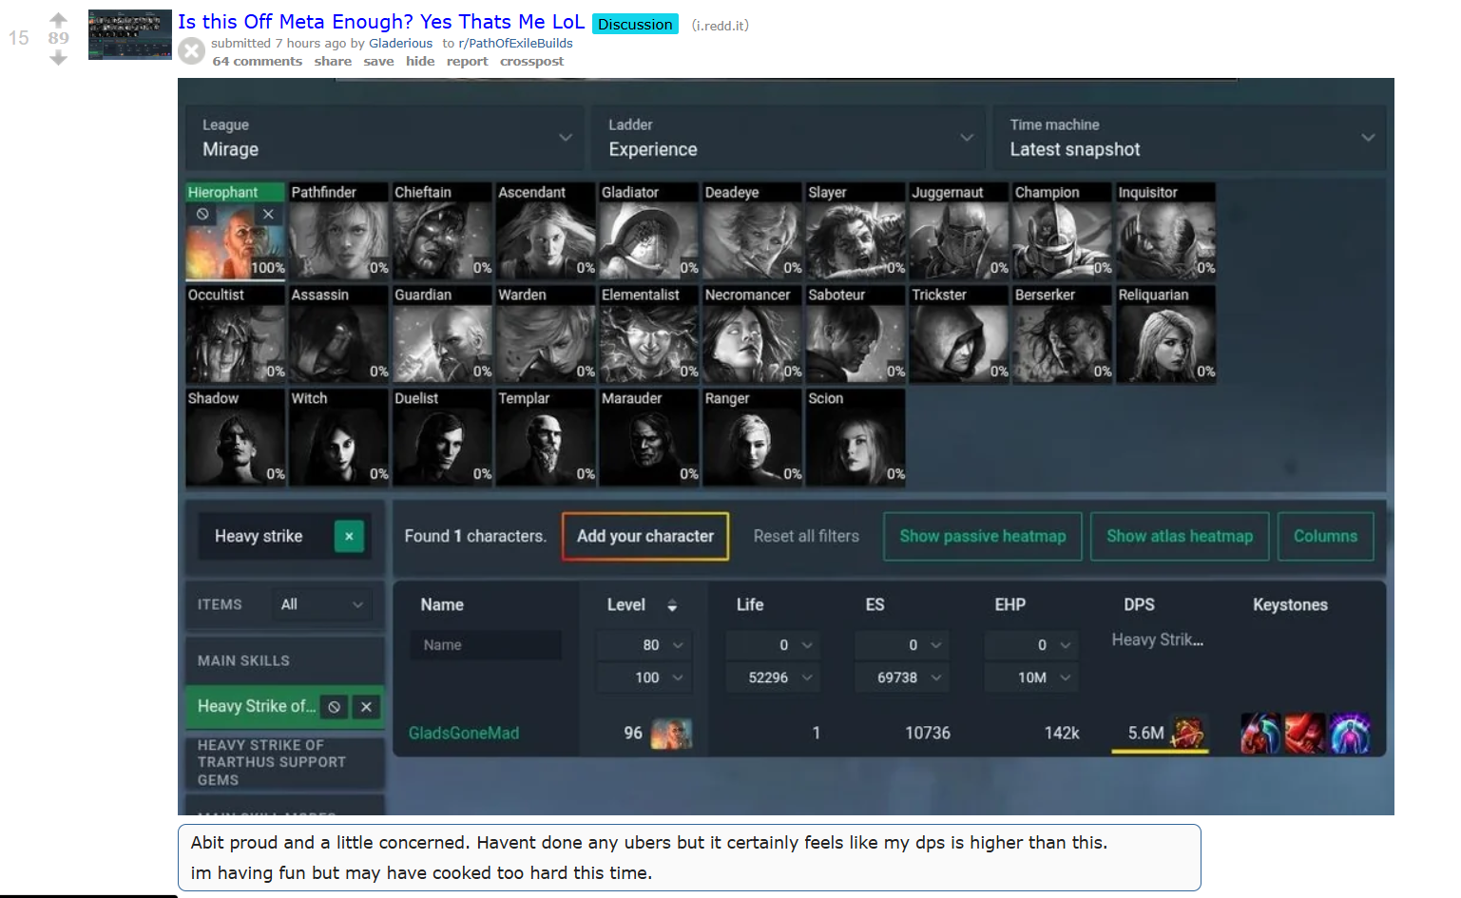
Task: Open maximum ES 69738 dropdown
Action: point(903,678)
